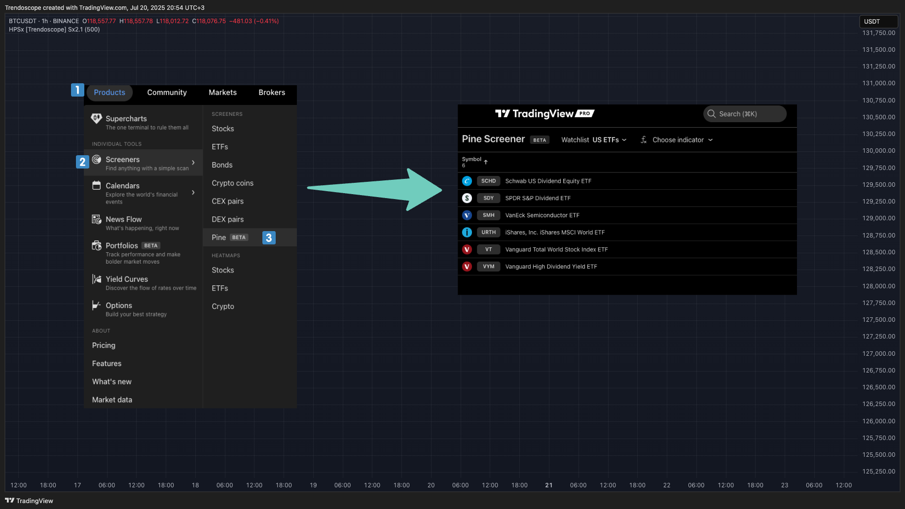Click the Portfolios icon
Image resolution: width=905 pixels, height=509 pixels.
coord(97,245)
